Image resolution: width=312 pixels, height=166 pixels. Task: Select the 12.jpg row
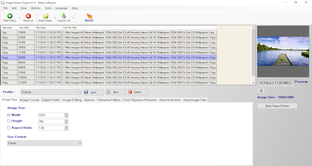pyautogui.click(x=108, y=48)
